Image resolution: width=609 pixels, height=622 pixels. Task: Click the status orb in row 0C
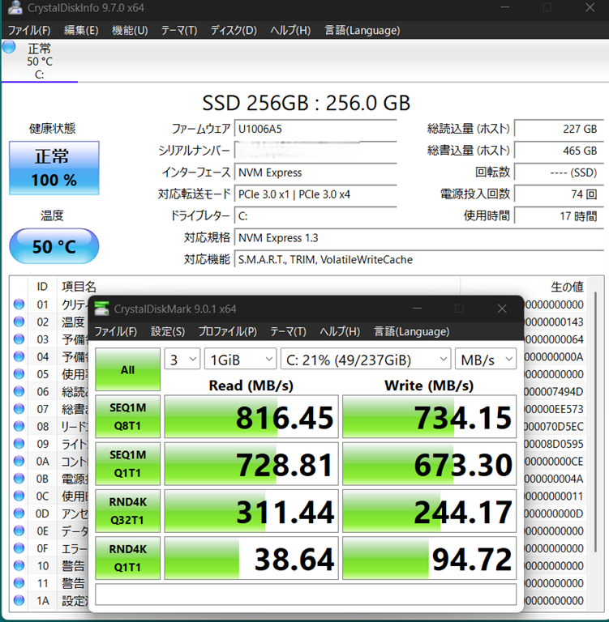pos(19,496)
